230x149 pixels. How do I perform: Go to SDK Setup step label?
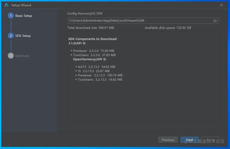23,36
